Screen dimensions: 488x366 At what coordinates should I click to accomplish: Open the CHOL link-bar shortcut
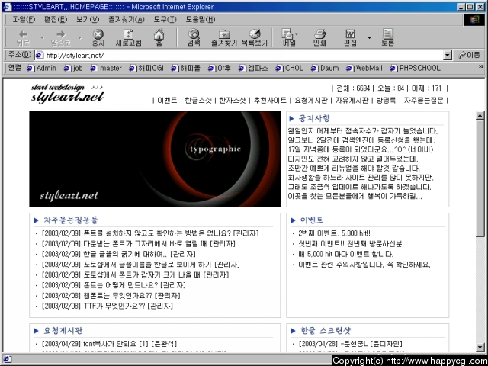[x=290, y=68]
